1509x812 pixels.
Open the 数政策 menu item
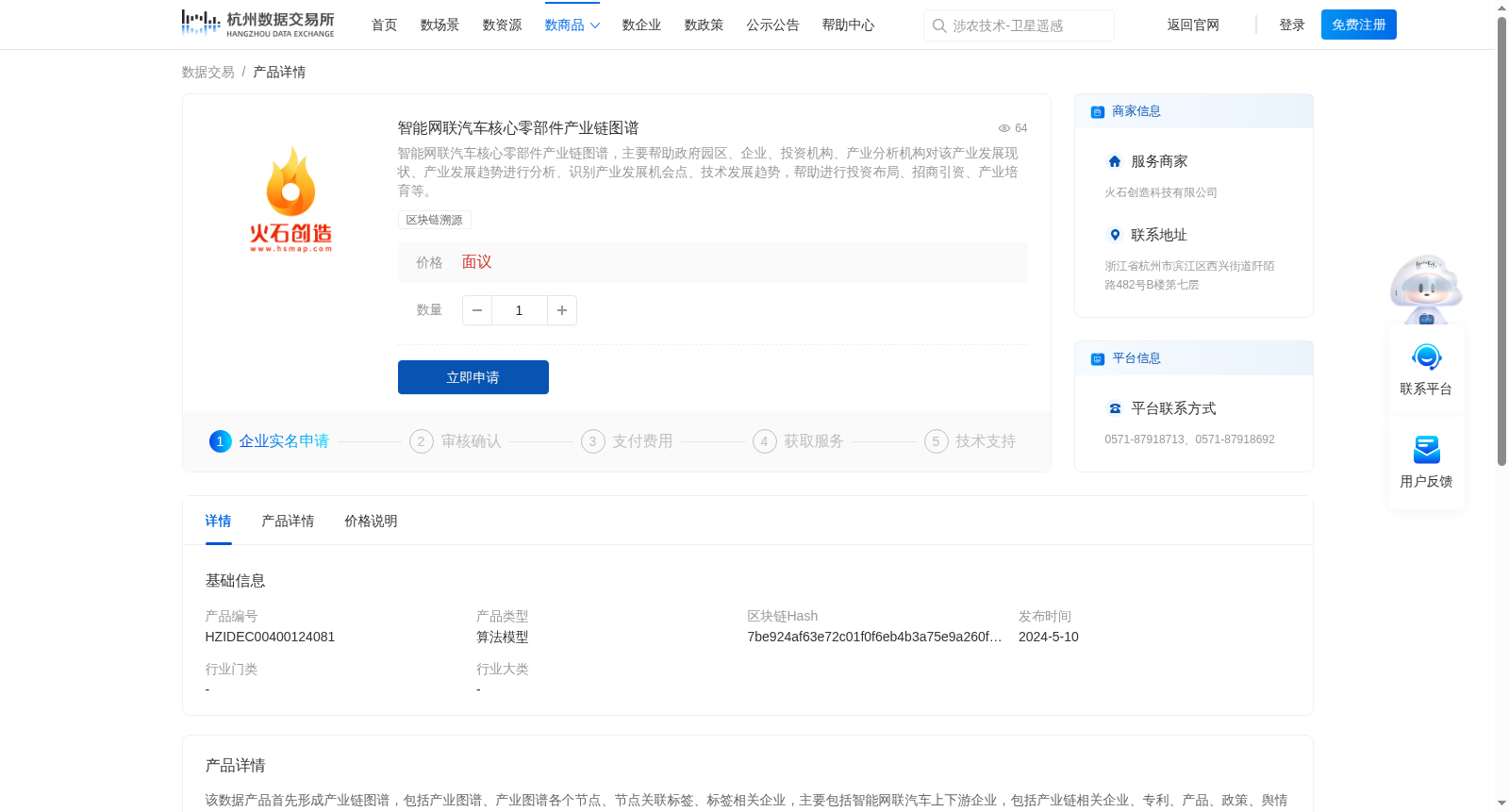coord(704,25)
